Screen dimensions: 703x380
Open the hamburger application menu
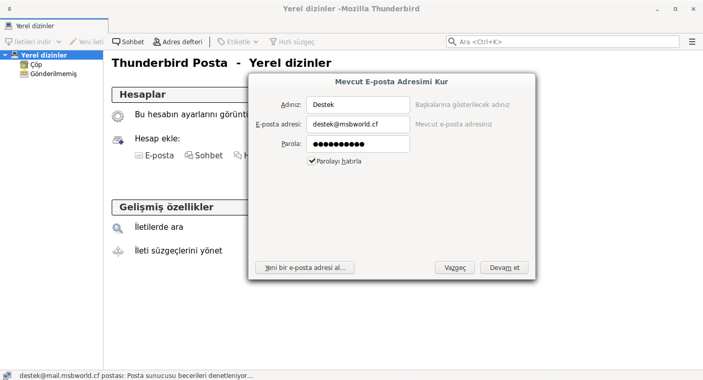tap(692, 42)
